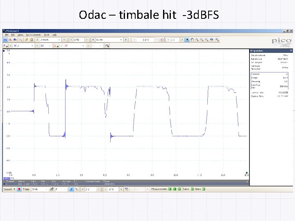Select falling edge trigger icon
Screen dimensions: 295x221
click(76, 189)
